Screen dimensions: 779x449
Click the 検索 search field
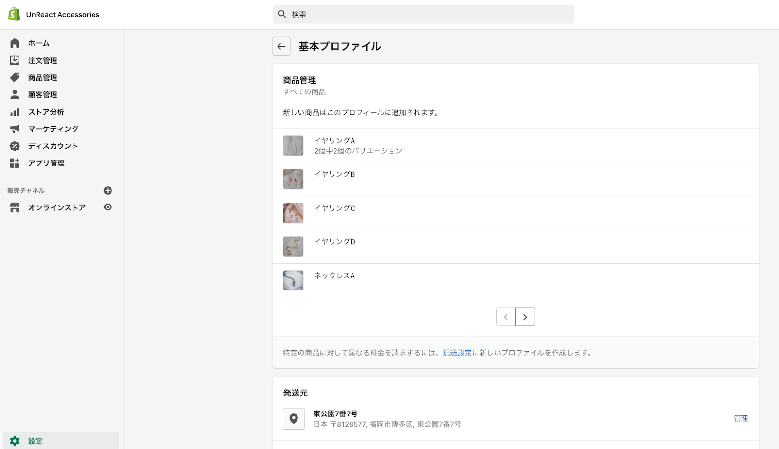coord(423,14)
